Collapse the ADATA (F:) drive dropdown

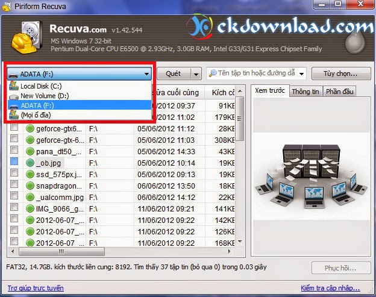tap(146, 74)
